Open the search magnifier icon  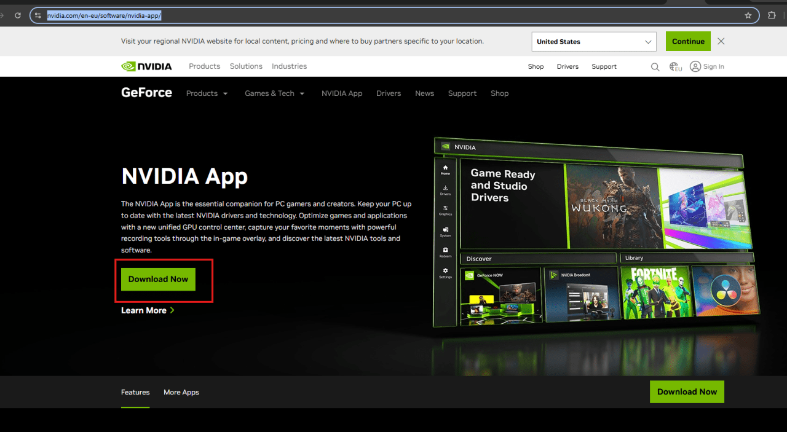tap(655, 67)
